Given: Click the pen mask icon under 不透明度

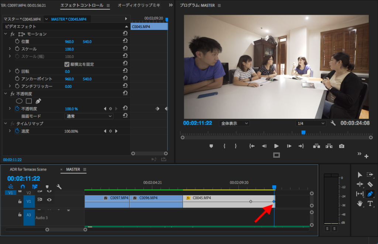Looking at the screenshot, I should pos(38,101).
